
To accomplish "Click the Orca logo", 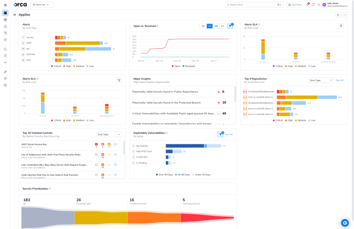I will [x=20, y=5].
